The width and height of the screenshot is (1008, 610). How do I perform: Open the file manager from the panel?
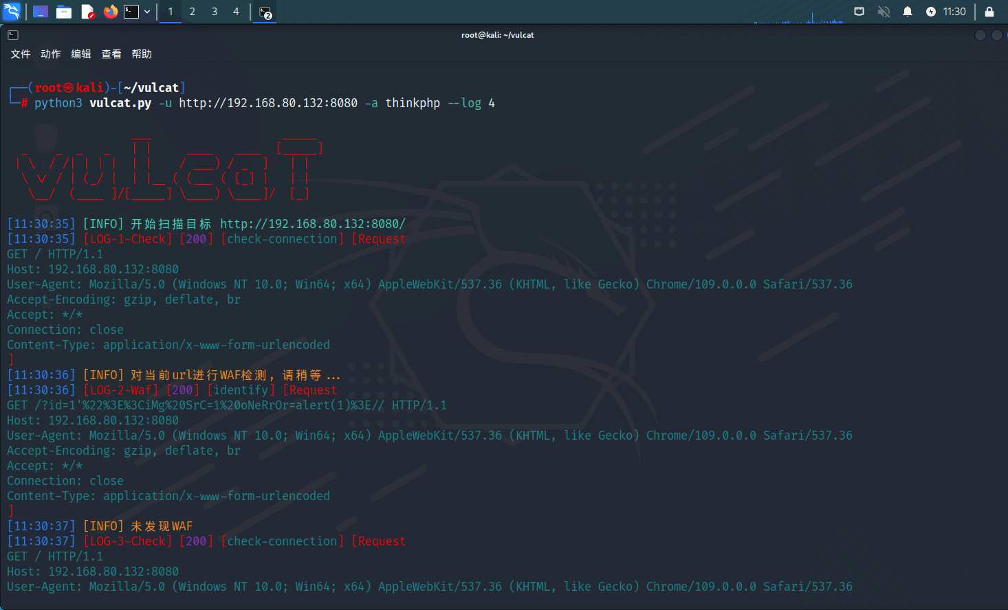click(x=64, y=12)
